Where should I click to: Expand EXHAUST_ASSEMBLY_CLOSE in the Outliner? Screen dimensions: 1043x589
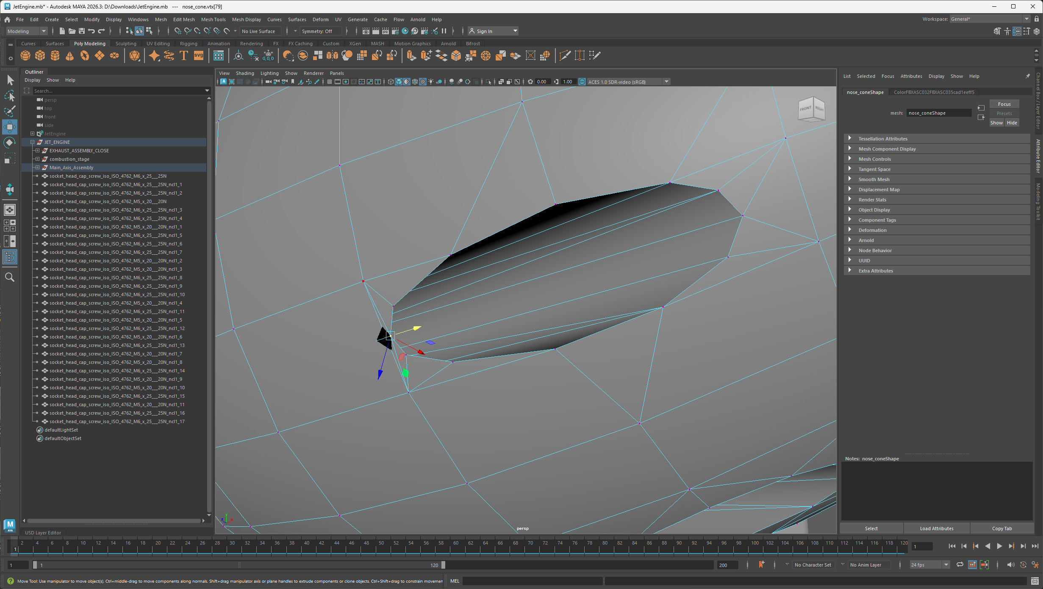coord(38,150)
